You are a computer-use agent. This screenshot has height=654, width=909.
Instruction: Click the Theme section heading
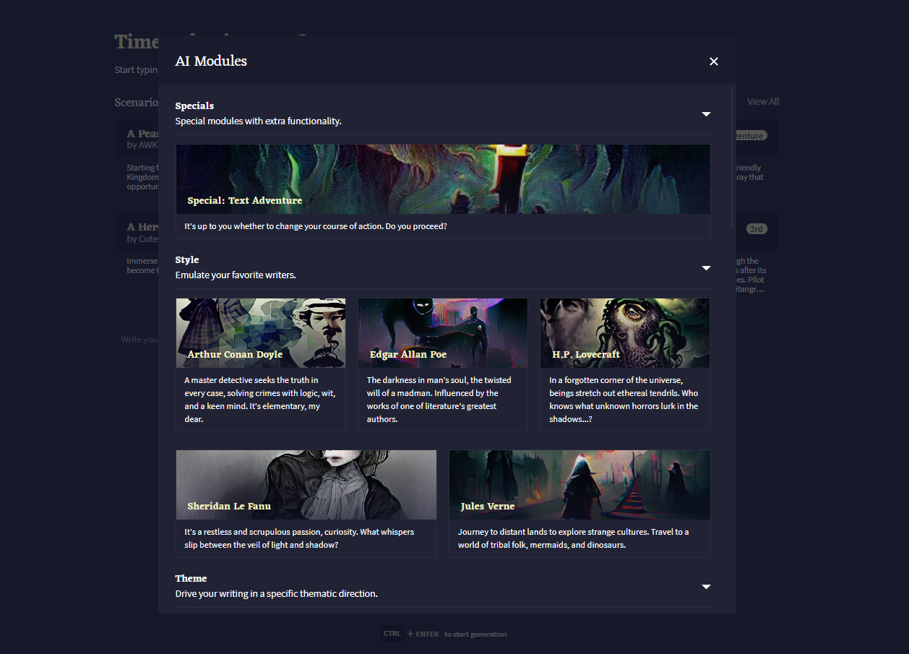pos(191,578)
